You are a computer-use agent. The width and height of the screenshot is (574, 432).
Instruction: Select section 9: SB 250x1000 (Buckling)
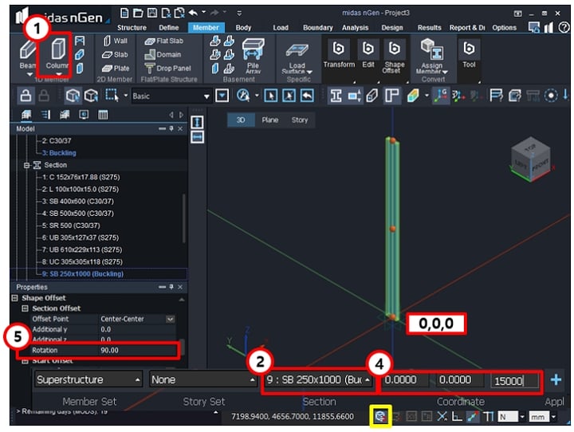(82, 274)
